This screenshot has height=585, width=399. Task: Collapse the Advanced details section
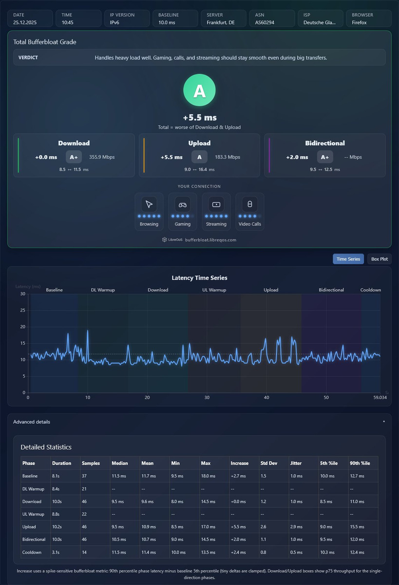(199, 422)
